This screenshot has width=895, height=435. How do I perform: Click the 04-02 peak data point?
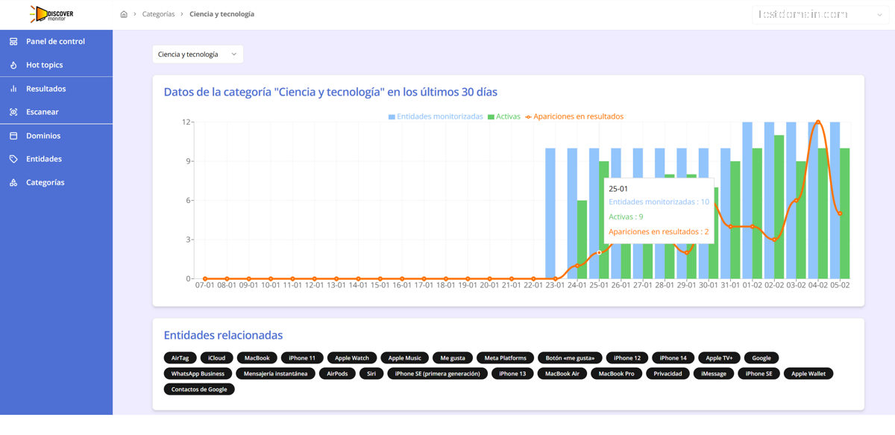click(x=818, y=122)
